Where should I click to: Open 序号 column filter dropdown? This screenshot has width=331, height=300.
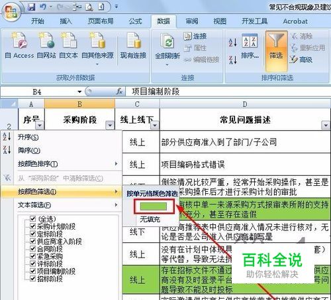40,125
